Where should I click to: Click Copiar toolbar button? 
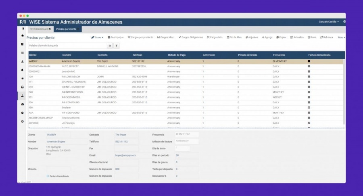tap(281, 37)
